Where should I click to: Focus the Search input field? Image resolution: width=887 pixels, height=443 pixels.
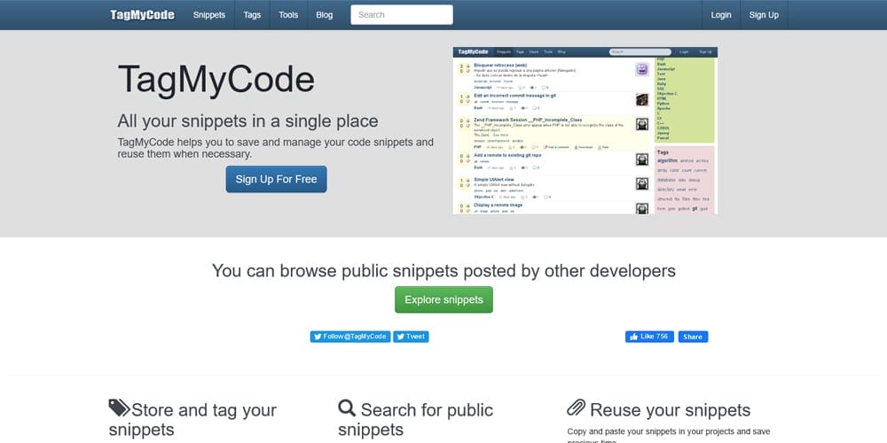pos(402,15)
